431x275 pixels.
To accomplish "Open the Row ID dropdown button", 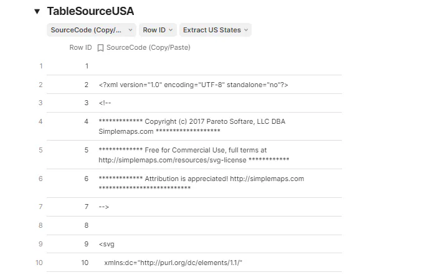I will pyautogui.click(x=157, y=30).
